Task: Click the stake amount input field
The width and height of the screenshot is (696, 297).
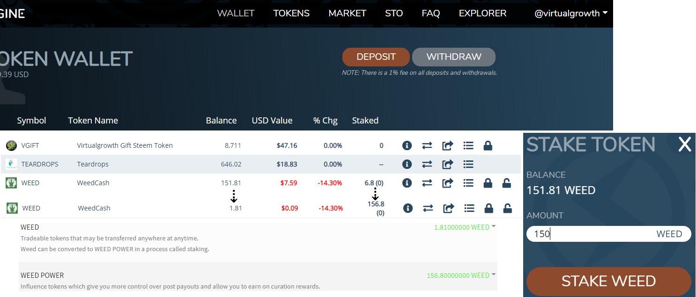Action: [x=609, y=234]
